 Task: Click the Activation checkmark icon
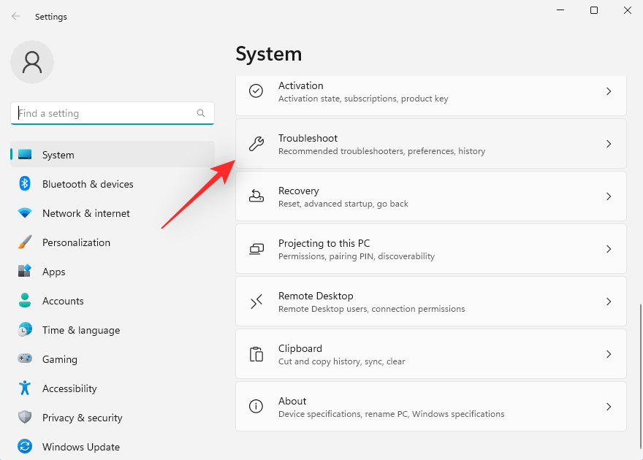tap(256, 91)
